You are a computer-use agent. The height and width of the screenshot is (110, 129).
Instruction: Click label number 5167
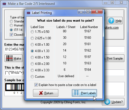[88, 31]
